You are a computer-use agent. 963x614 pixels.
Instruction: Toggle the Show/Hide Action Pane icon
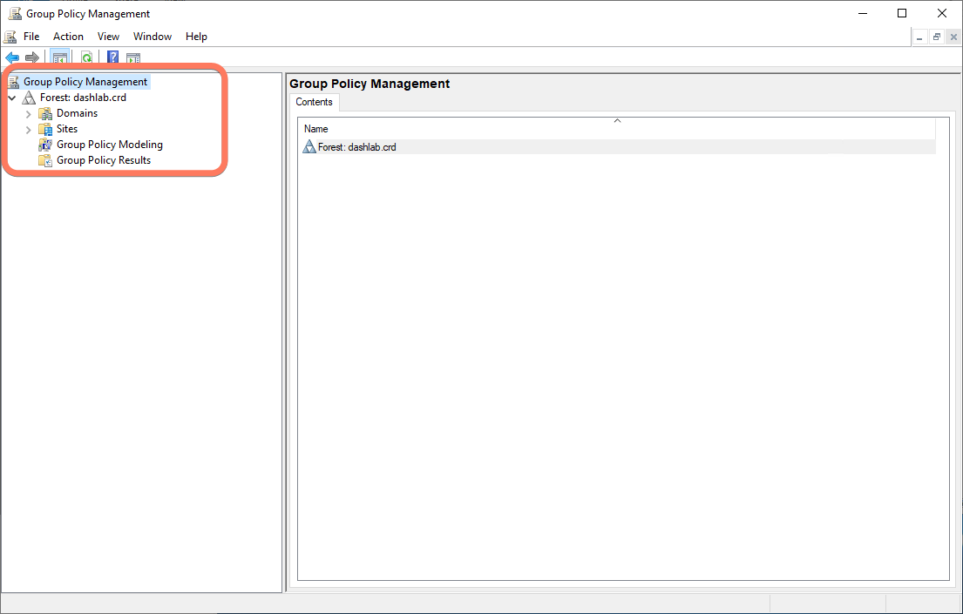click(133, 57)
